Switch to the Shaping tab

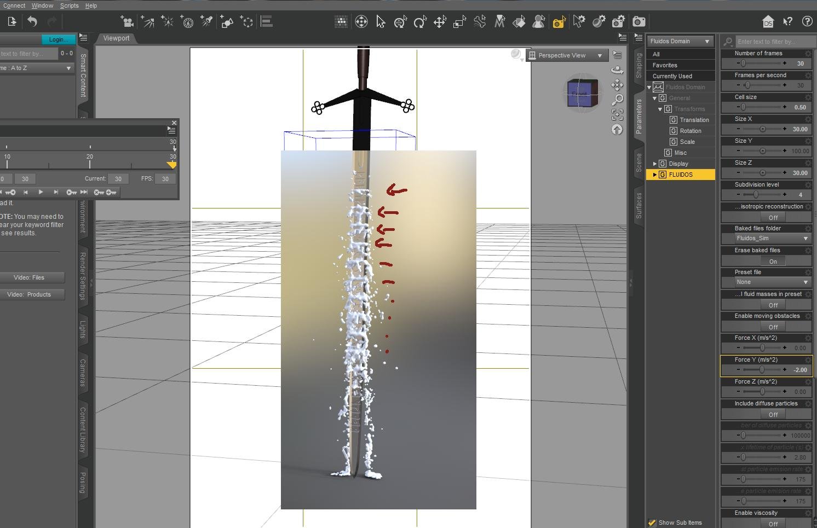click(638, 66)
